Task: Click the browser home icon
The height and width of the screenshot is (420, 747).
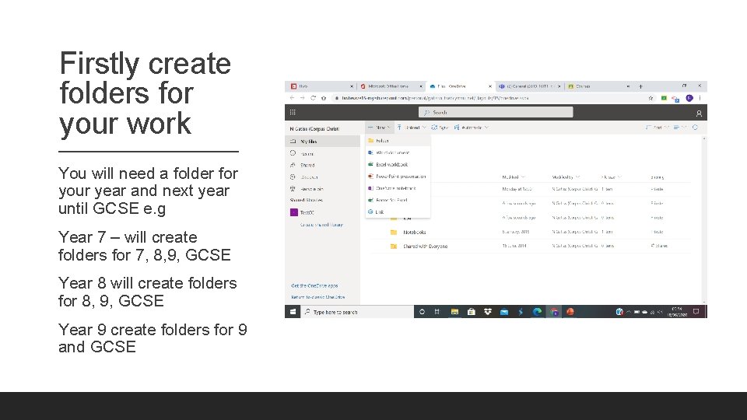Action: 324,98
